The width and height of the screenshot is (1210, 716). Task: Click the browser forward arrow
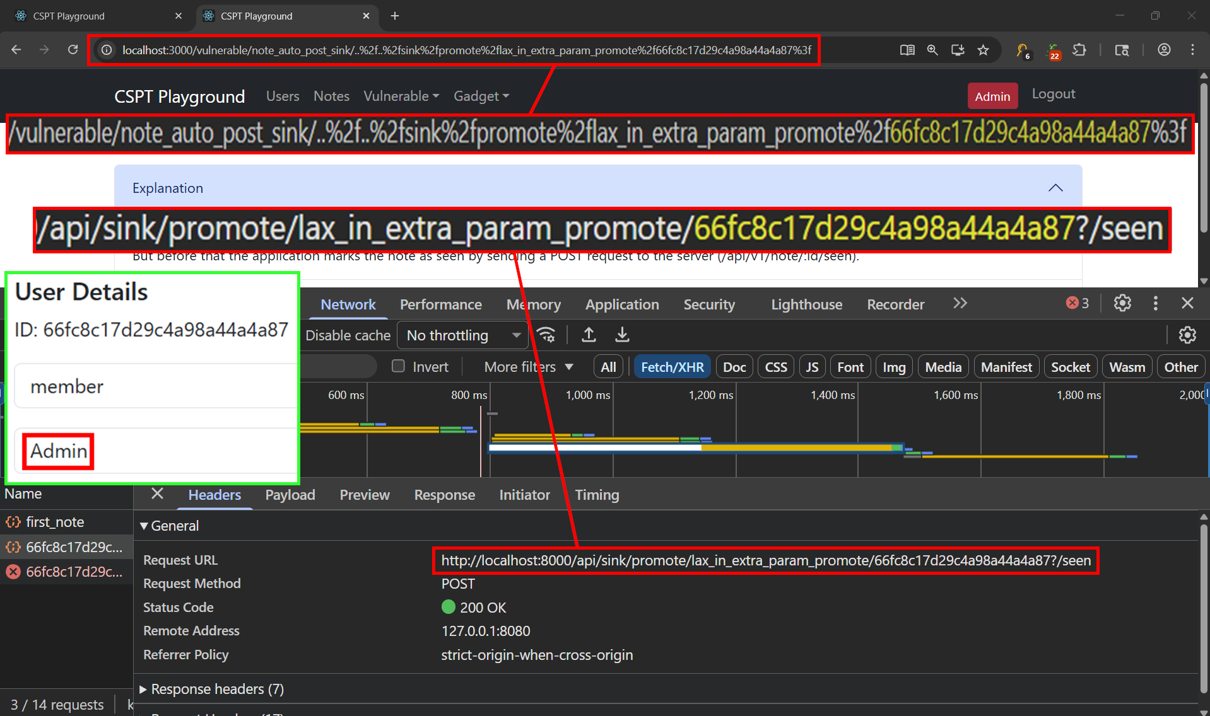coord(44,50)
